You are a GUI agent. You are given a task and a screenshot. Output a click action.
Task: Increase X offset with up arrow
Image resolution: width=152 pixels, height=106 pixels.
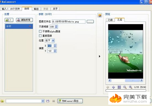55,45
